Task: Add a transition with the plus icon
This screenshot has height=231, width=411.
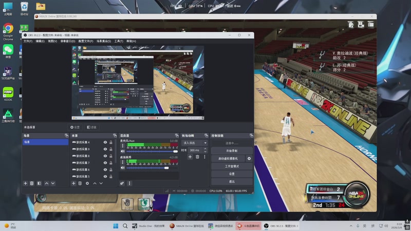Action: tap(190, 157)
